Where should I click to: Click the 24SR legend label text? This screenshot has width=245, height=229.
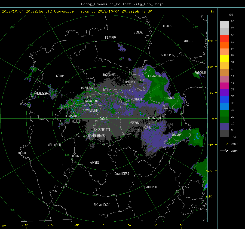point(234,144)
